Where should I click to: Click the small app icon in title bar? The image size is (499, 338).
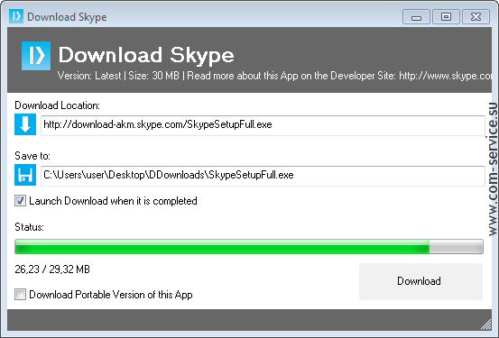tap(16, 16)
